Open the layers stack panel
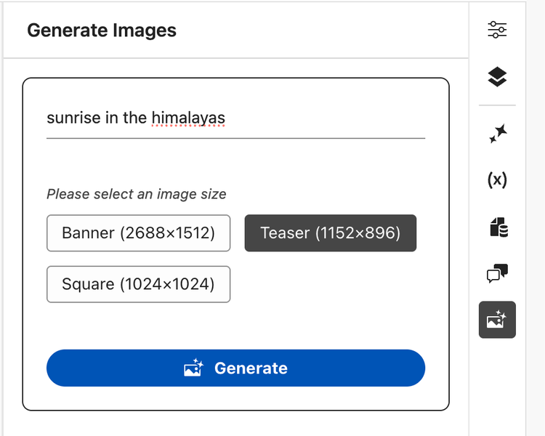 pos(497,77)
